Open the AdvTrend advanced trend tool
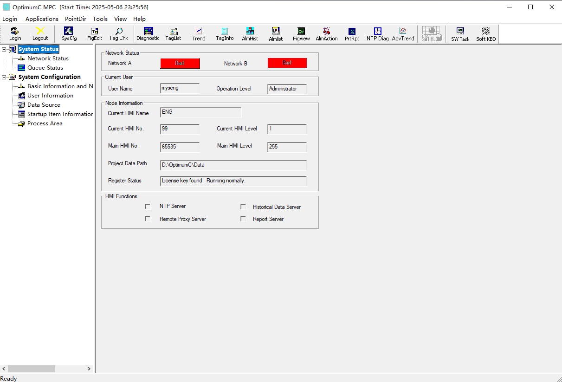This screenshot has height=382, width=562. pyautogui.click(x=403, y=34)
